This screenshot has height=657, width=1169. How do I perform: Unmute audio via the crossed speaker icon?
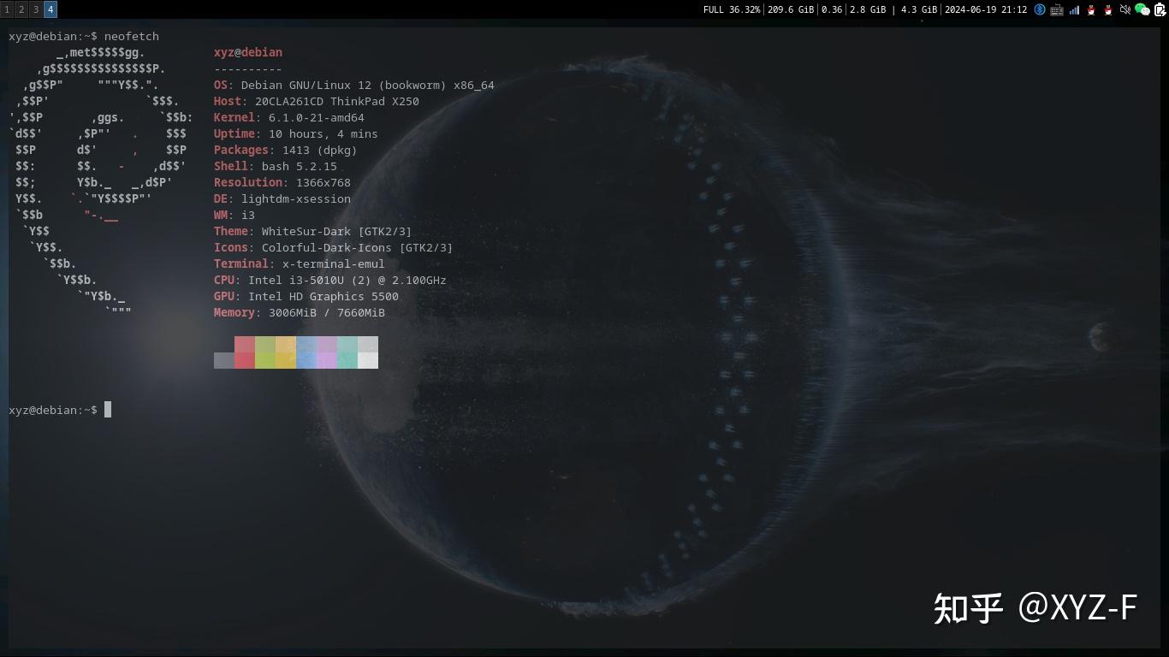coord(1124,9)
